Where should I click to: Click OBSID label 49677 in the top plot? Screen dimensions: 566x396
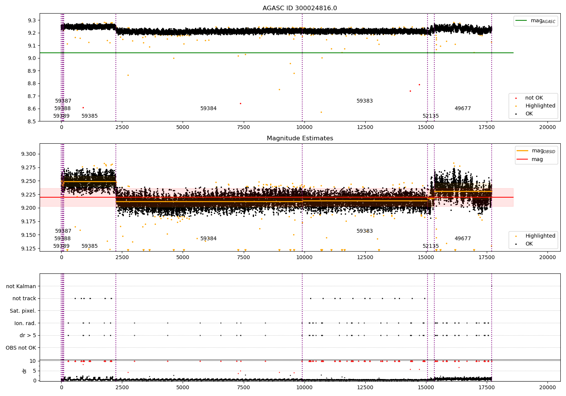[463, 109]
